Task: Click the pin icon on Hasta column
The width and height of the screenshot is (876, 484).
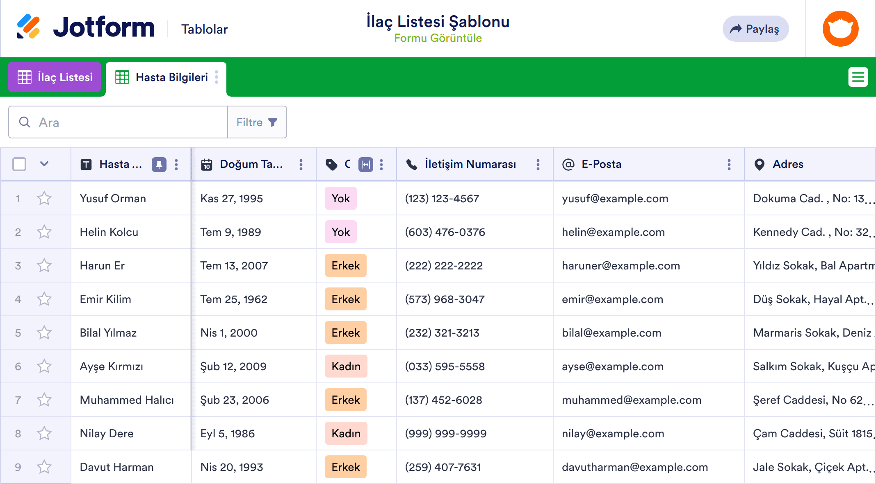Action: pos(159,165)
